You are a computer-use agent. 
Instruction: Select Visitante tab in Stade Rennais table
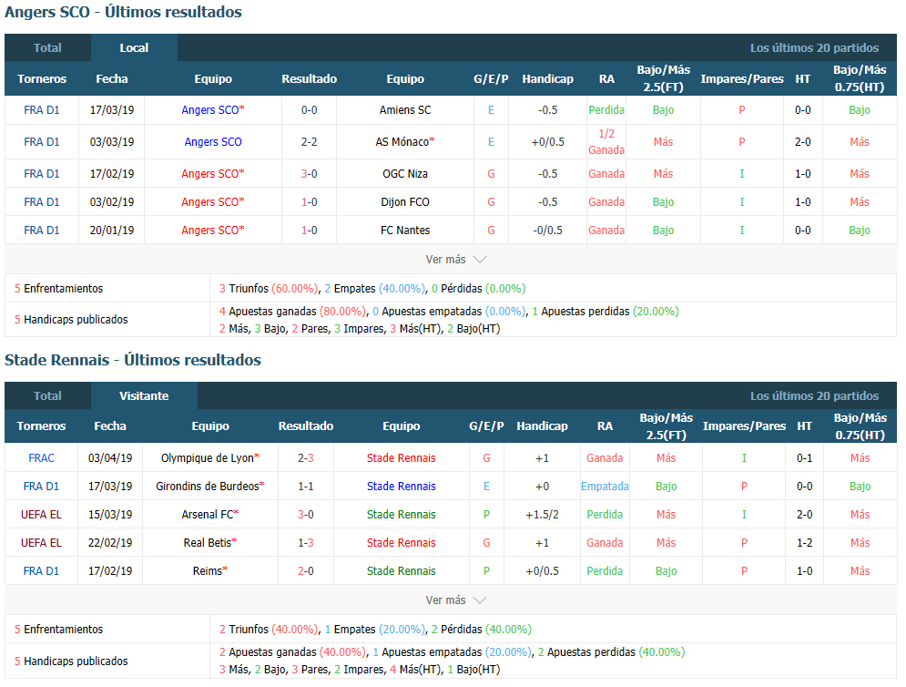point(144,396)
